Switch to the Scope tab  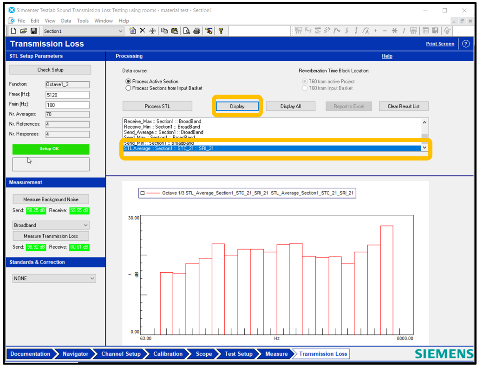pos(204,354)
